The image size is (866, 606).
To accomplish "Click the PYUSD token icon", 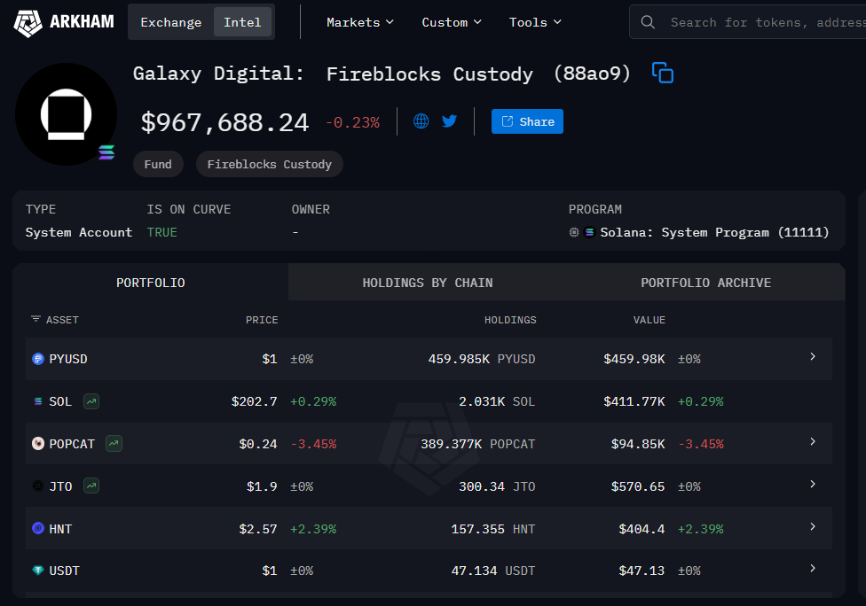I will (x=38, y=359).
